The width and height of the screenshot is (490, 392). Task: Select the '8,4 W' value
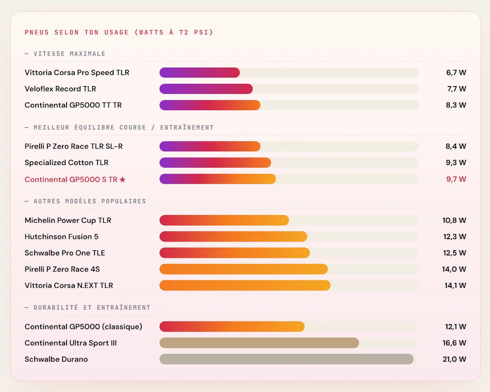pos(456,146)
